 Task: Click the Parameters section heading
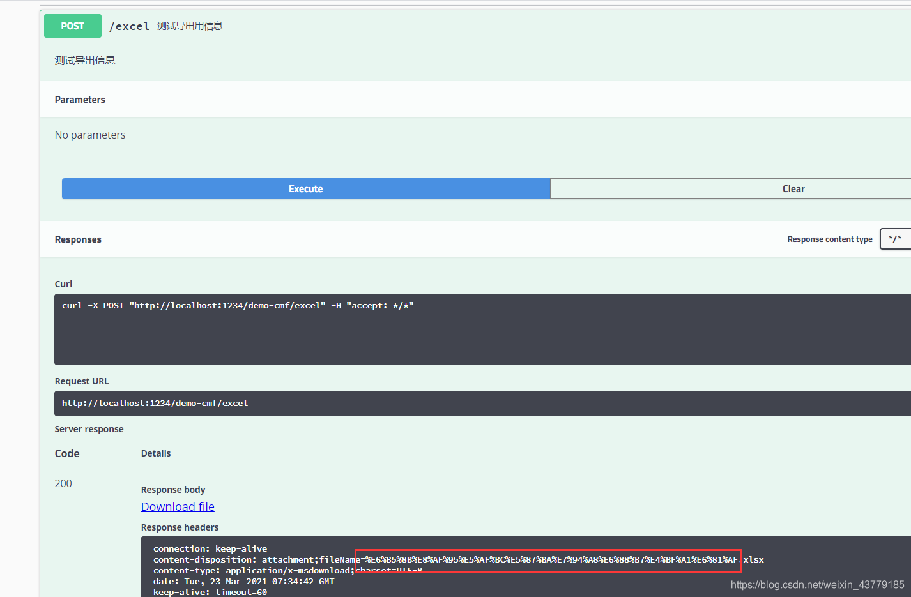click(80, 100)
